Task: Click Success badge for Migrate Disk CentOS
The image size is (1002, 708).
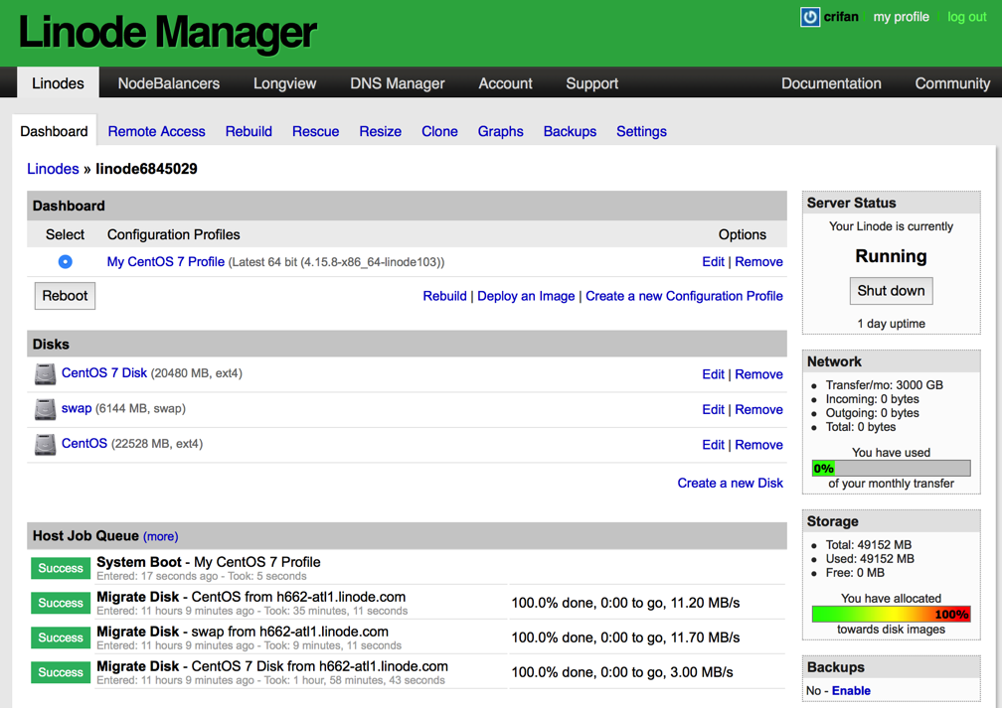Action: pyautogui.click(x=61, y=603)
